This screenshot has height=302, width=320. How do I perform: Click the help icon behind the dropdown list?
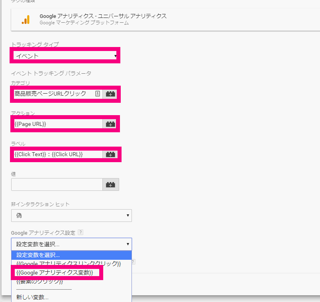tap(133, 262)
